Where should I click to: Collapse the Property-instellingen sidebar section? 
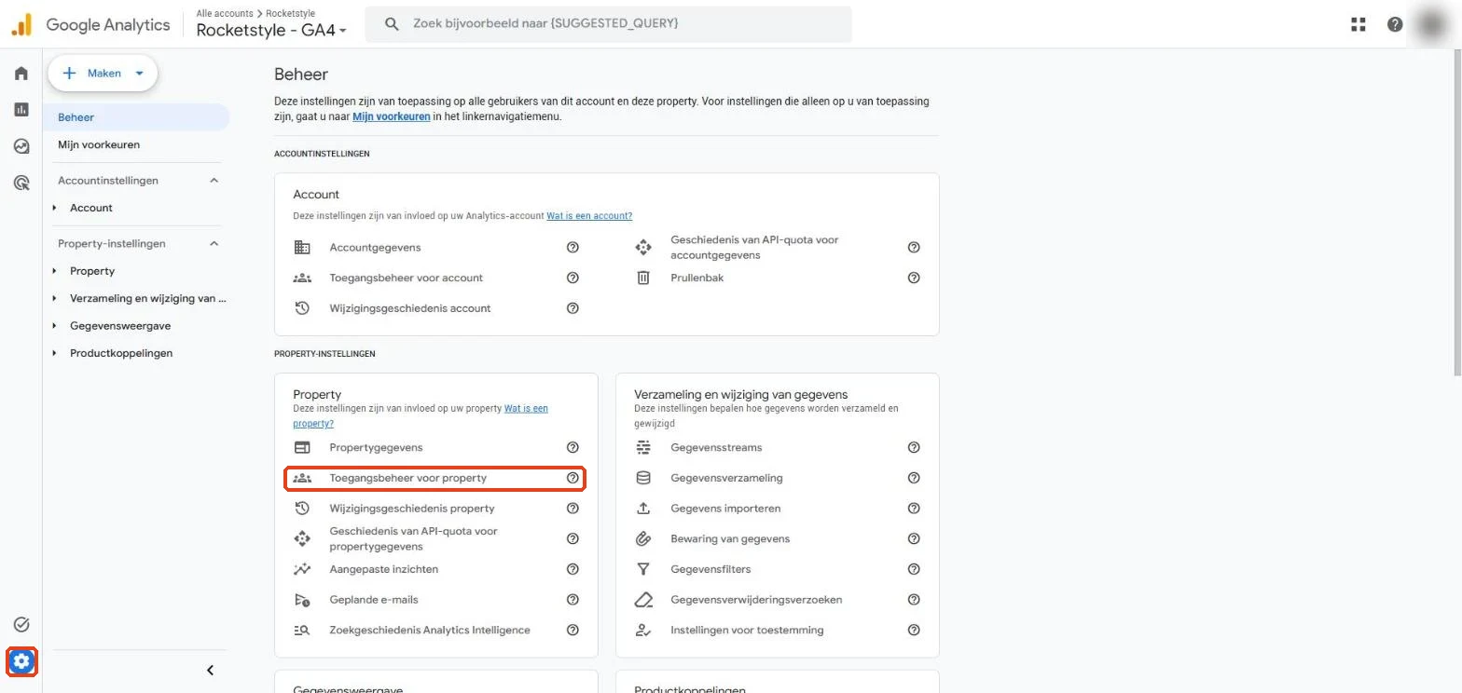(214, 244)
